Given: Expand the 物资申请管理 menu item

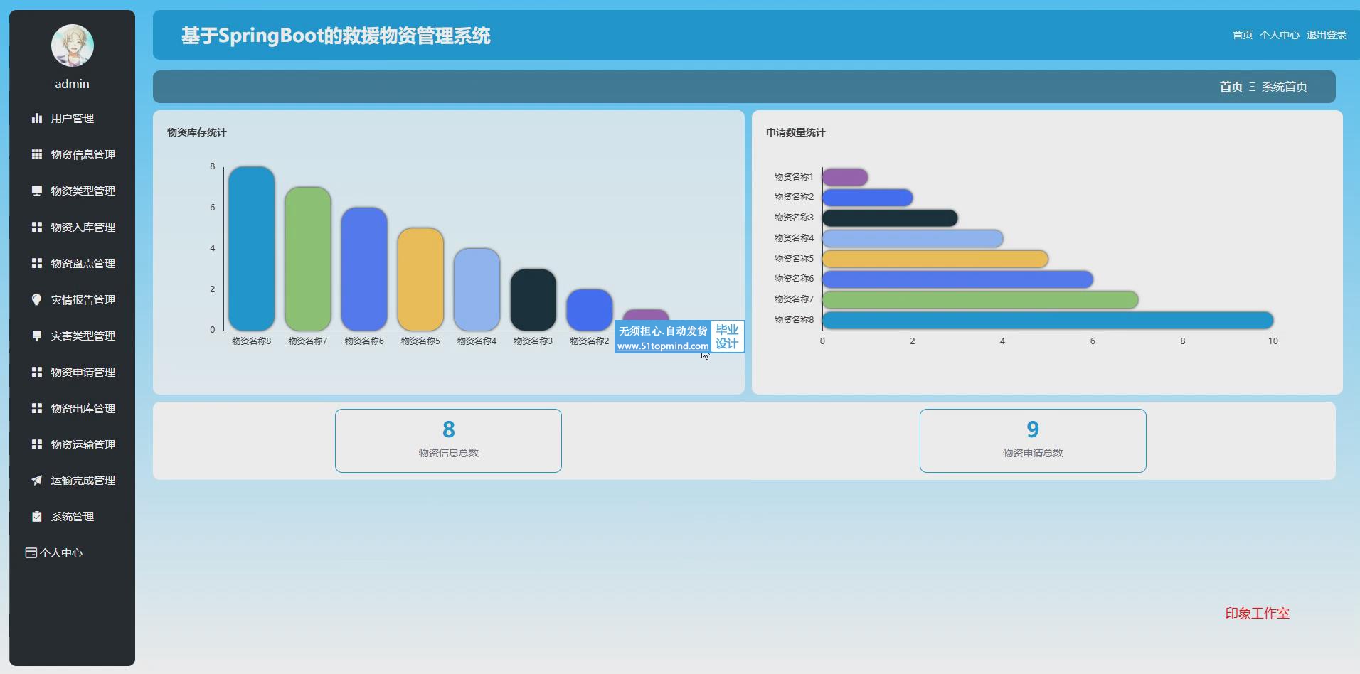Looking at the screenshot, I should click(83, 373).
